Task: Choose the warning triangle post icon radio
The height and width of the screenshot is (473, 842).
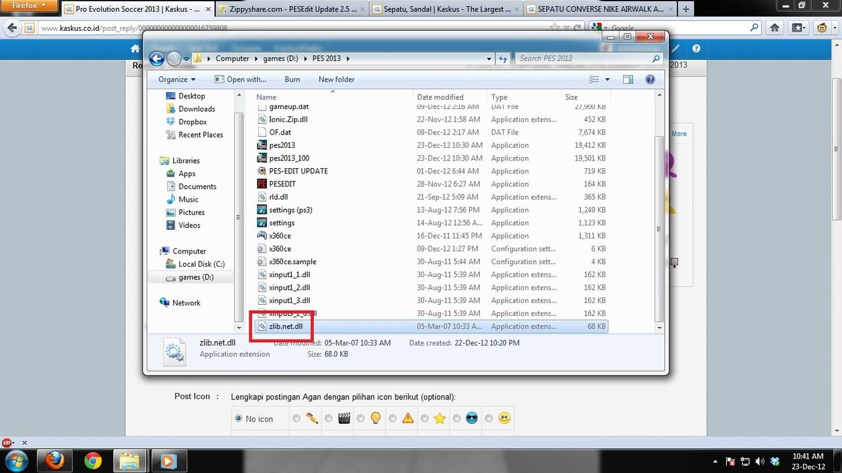Action: [x=393, y=418]
